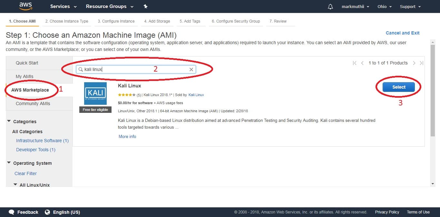Image resolution: width=440 pixels, height=217 pixels.
Task: Click the Free tier eligible badge
Action: [95, 110]
